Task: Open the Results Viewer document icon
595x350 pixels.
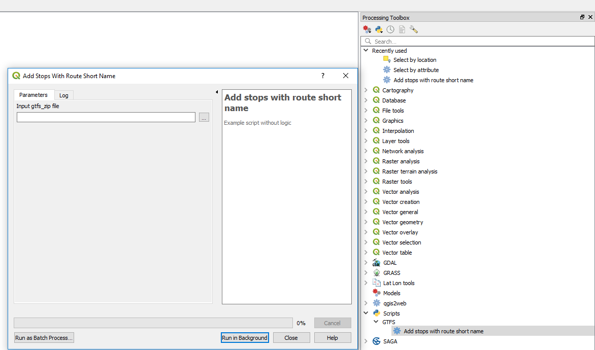Action: [x=402, y=30]
